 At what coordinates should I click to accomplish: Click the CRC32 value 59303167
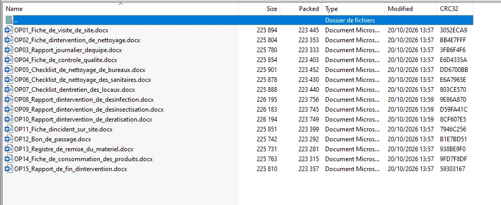tap(452, 169)
